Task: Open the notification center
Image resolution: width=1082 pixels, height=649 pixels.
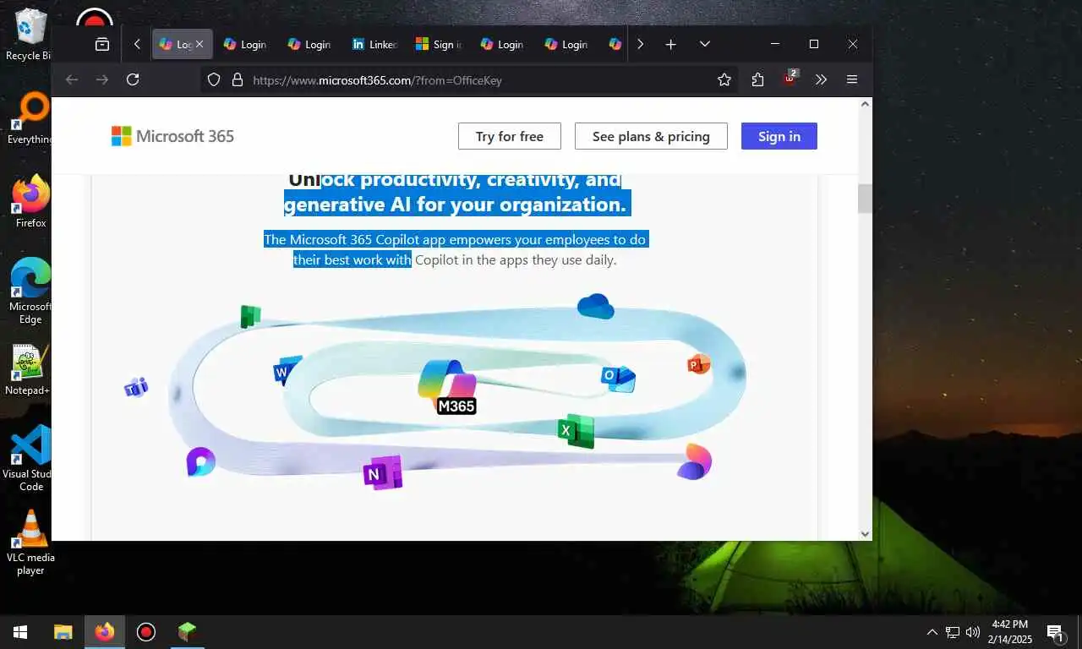Action: pos(1056,632)
